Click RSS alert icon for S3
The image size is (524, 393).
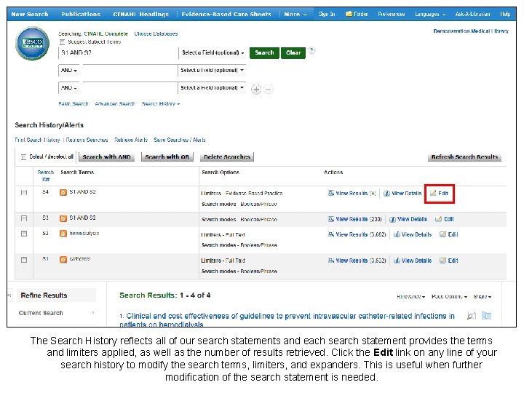click(63, 218)
